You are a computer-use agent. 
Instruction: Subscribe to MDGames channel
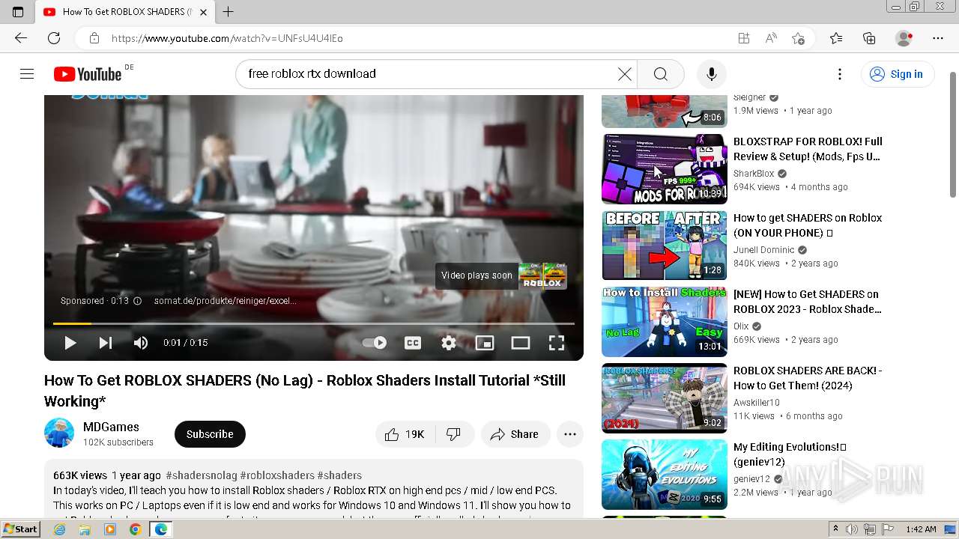click(210, 434)
